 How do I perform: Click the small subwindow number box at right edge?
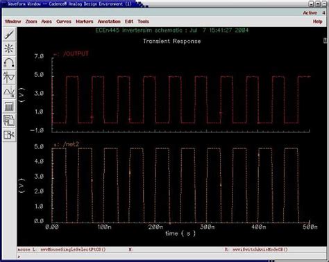tap(325, 40)
